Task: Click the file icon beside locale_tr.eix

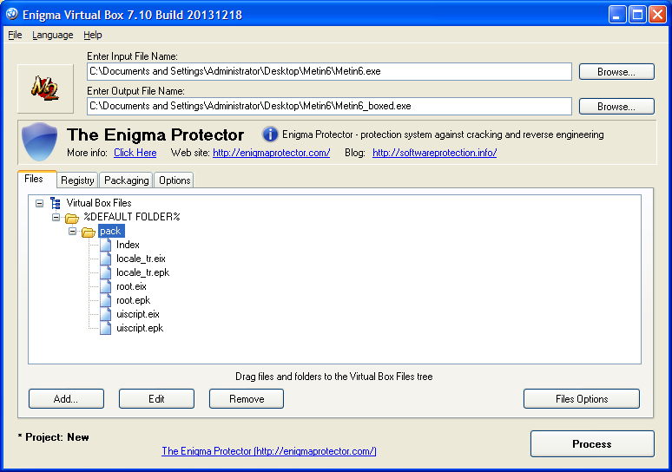Action: [x=105, y=259]
